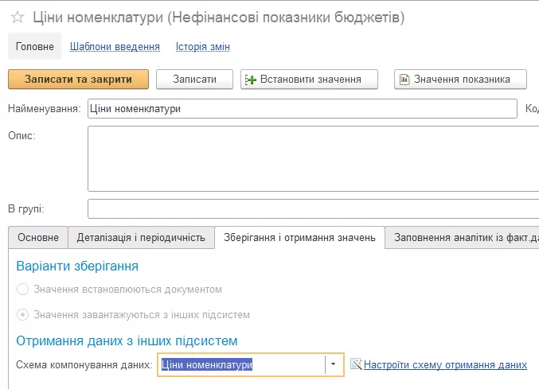Select Зберігання і отримання значень tab
539x389 pixels.
click(299, 237)
